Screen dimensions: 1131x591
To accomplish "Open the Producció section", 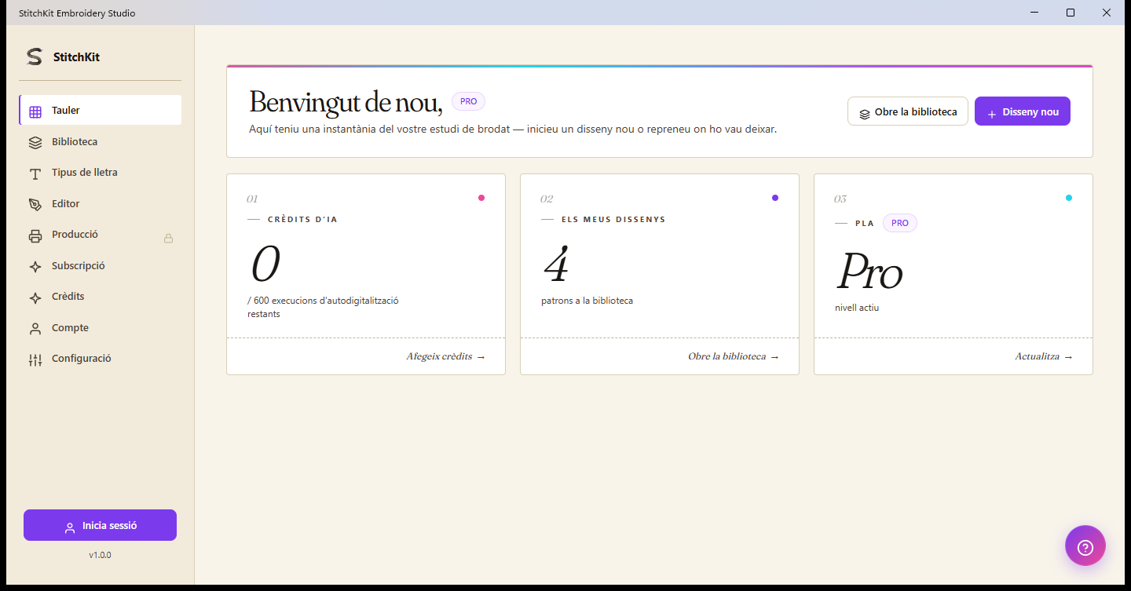I will click(101, 234).
